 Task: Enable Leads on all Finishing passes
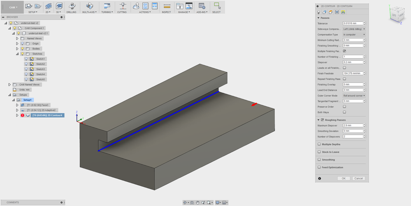pyautogui.click(x=344, y=68)
